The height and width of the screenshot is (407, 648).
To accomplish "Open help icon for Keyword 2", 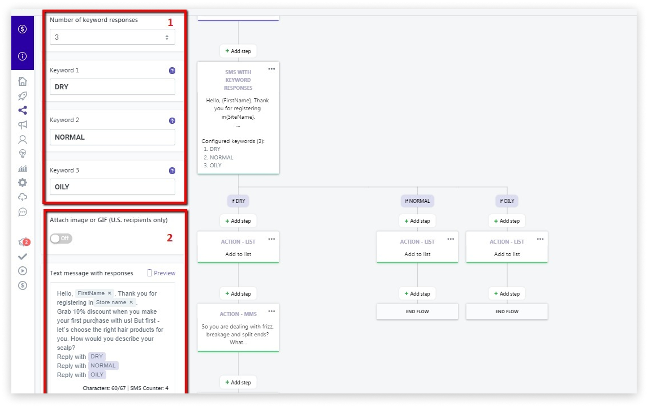I will point(172,120).
